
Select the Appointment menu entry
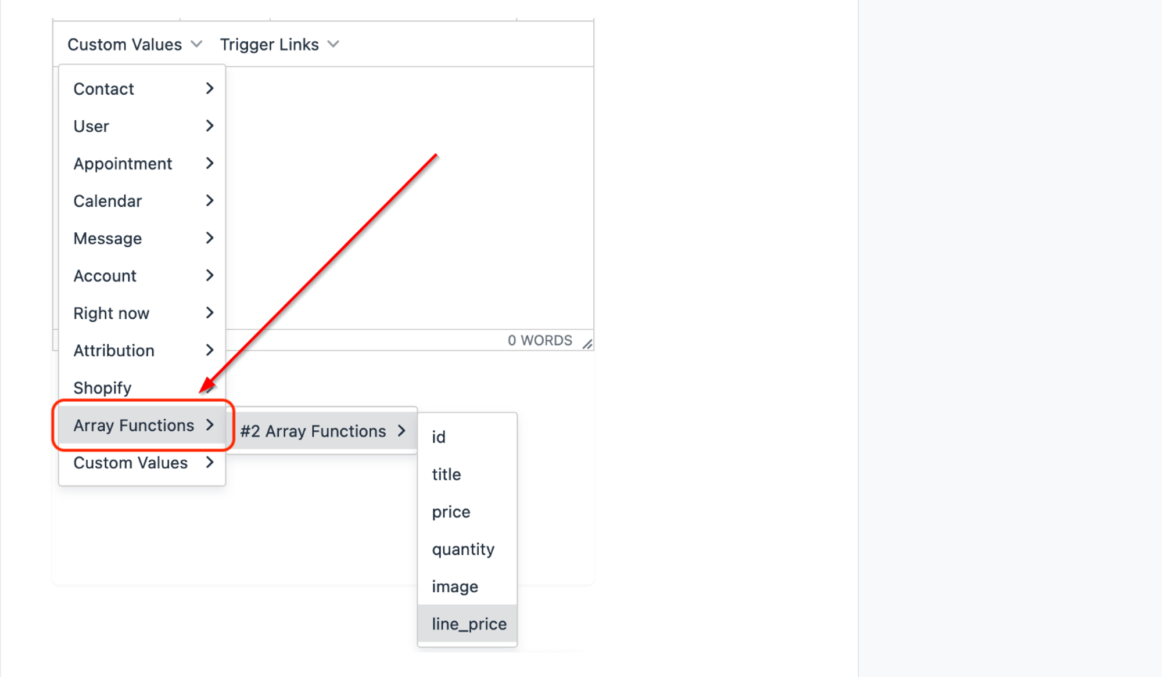tap(142, 164)
